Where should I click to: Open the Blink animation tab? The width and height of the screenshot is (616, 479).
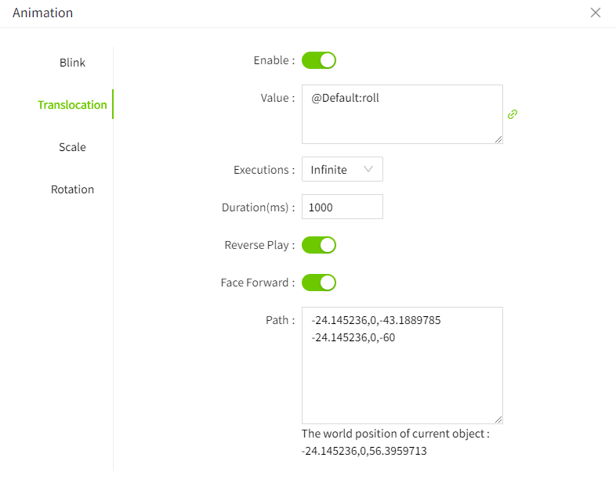coord(72,63)
